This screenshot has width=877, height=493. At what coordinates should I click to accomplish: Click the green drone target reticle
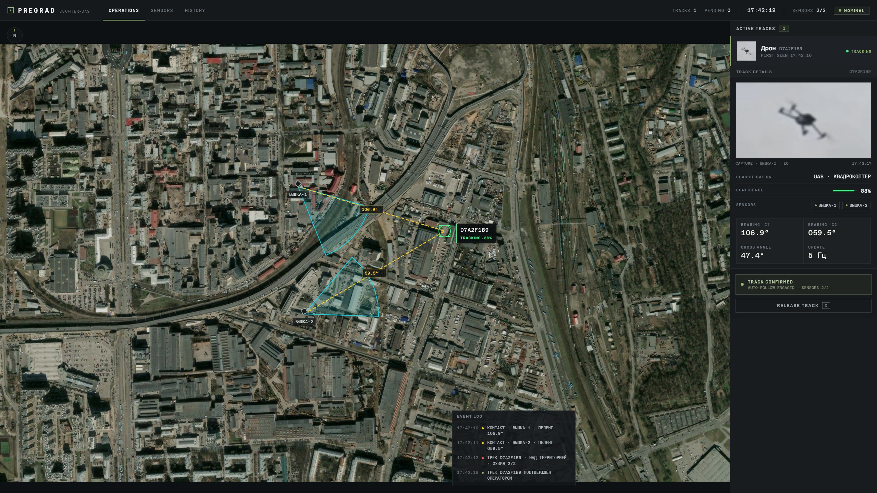coord(445,231)
